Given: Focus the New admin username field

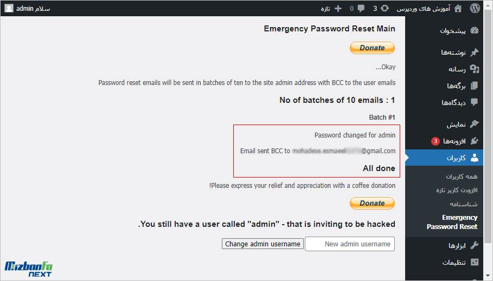Looking at the screenshot, I should tap(350, 244).
